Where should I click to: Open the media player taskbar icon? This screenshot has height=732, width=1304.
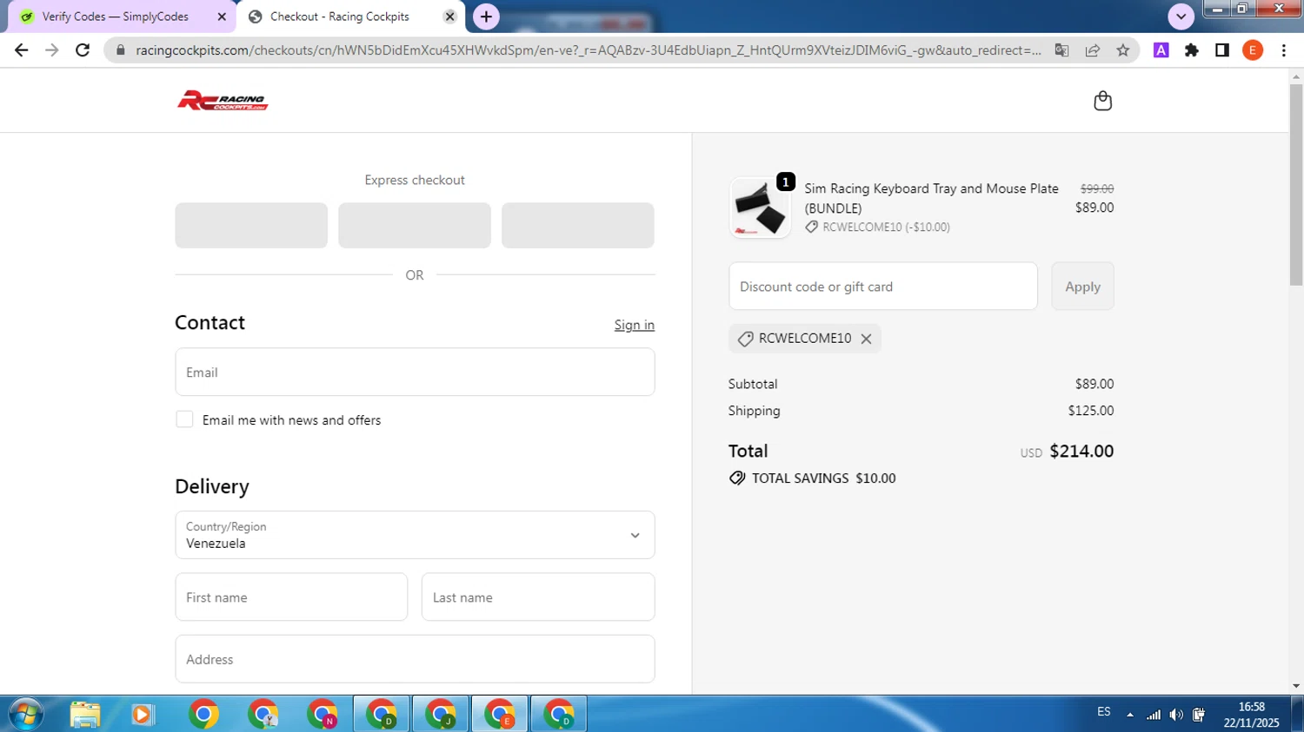pos(143,715)
